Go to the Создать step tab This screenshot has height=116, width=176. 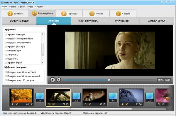point(123,13)
